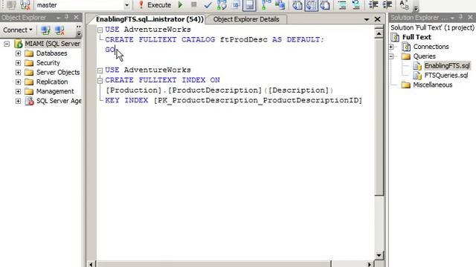This screenshot has height=267, width=476.
Task: Select Results to Grid icon
Action: point(311,5)
